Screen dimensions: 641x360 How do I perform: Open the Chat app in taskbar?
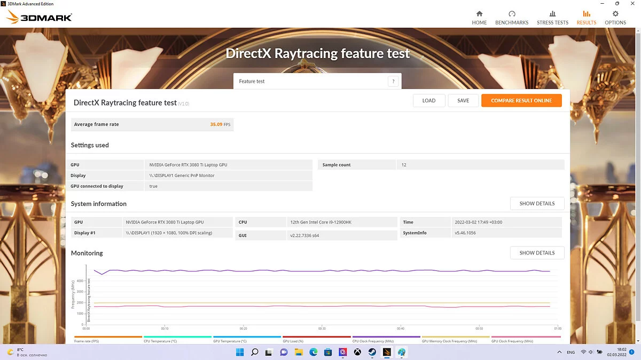coord(284,352)
